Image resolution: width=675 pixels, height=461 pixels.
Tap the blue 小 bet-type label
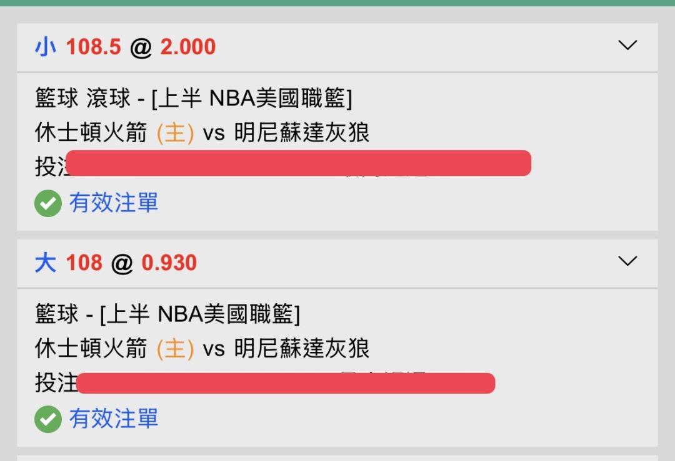pos(46,47)
